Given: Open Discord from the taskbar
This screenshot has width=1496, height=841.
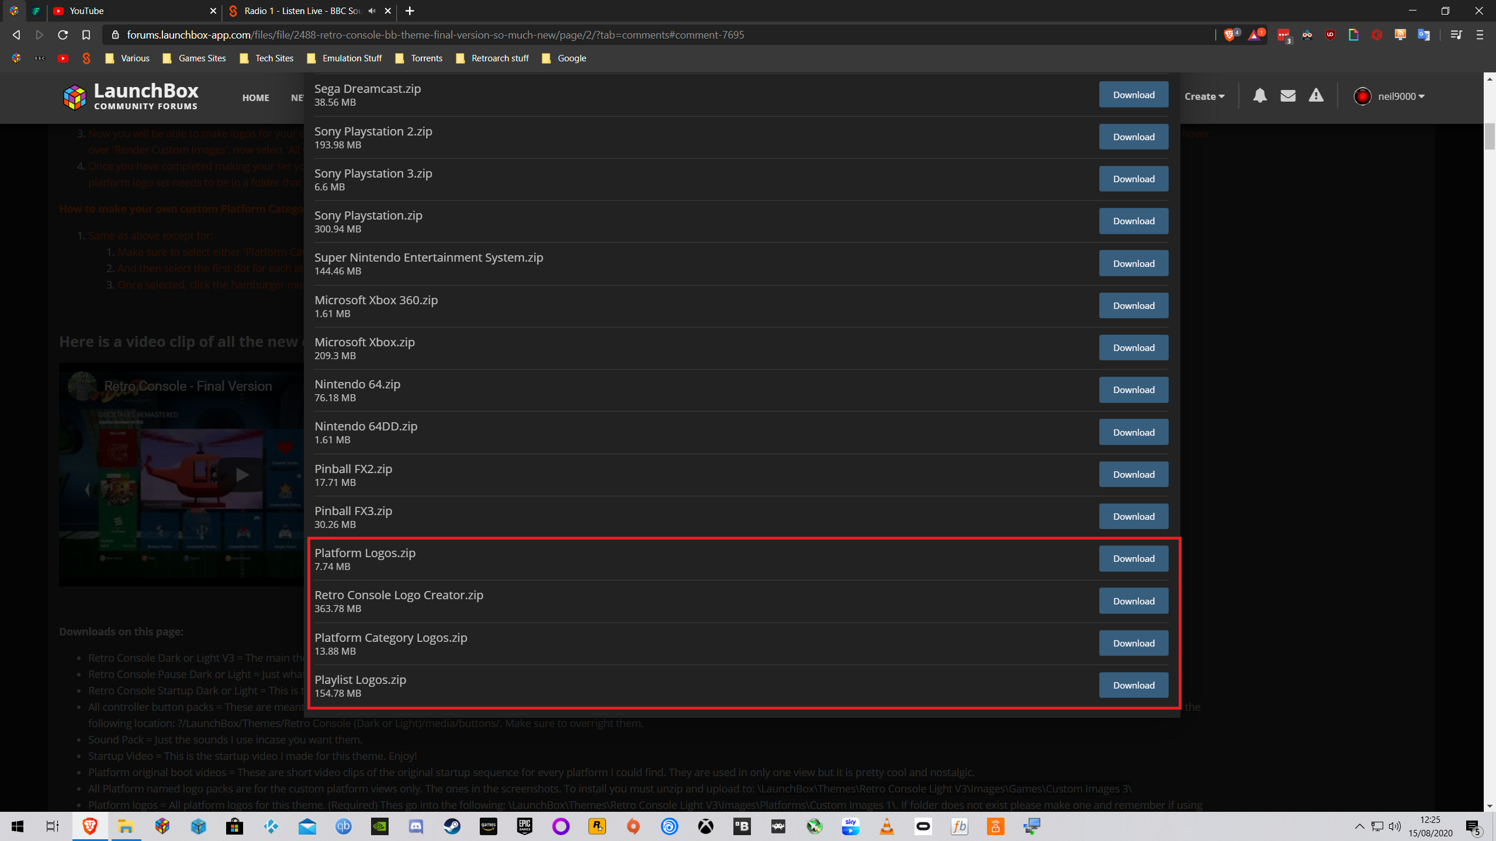Looking at the screenshot, I should [415, 826].
